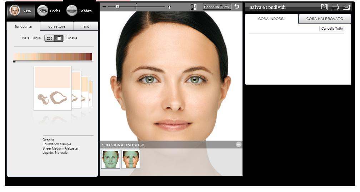The image size is (360, 192).
Task: Print the look using printer icon
Action: [335, 7]
